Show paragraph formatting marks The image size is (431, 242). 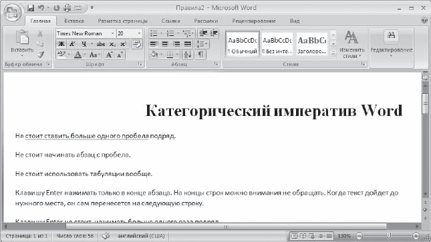coord(200,55)
